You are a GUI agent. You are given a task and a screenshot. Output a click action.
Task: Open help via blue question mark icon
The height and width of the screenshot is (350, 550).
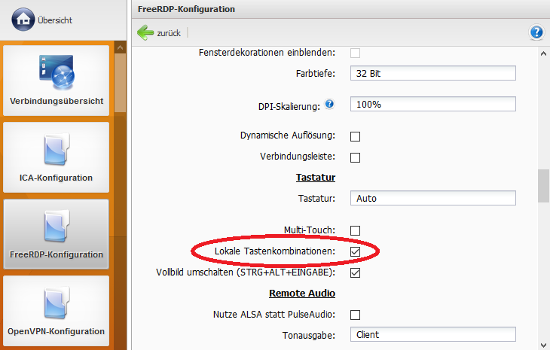click(x=536, y=32)
